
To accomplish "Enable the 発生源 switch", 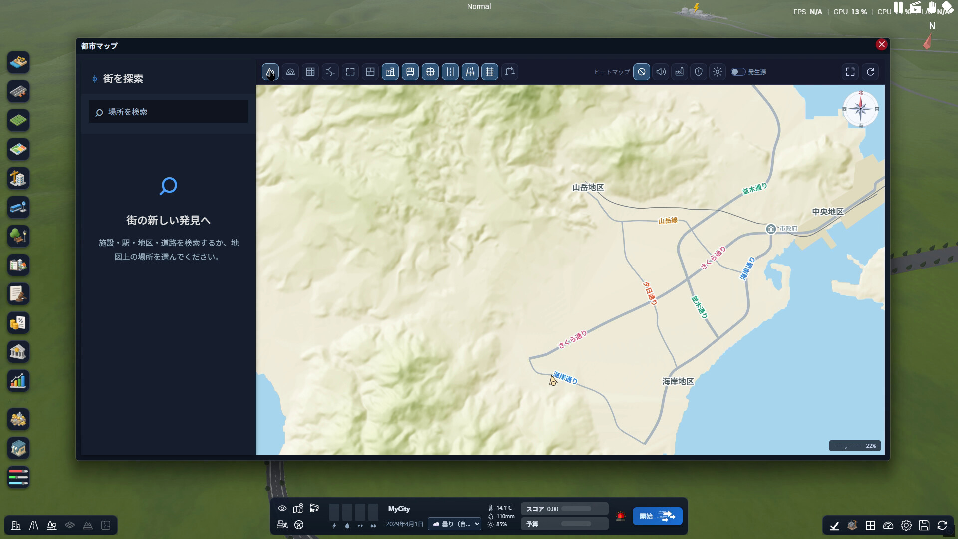I will pyautogui.click(x=738, y=72).
